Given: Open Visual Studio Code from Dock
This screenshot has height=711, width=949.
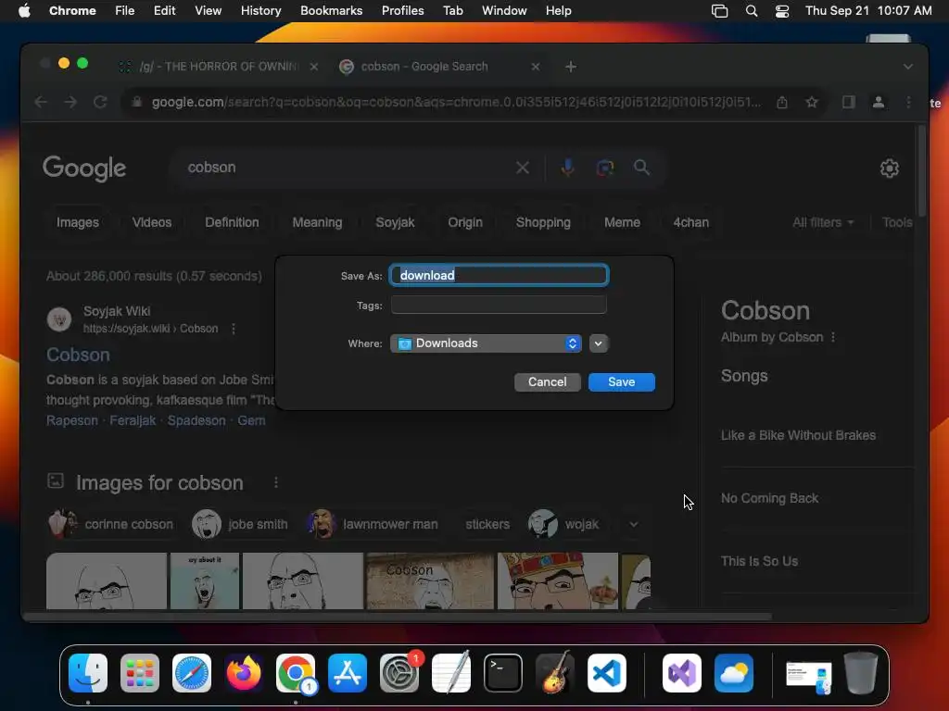Looking at the screenshot, I should (606, 673).
